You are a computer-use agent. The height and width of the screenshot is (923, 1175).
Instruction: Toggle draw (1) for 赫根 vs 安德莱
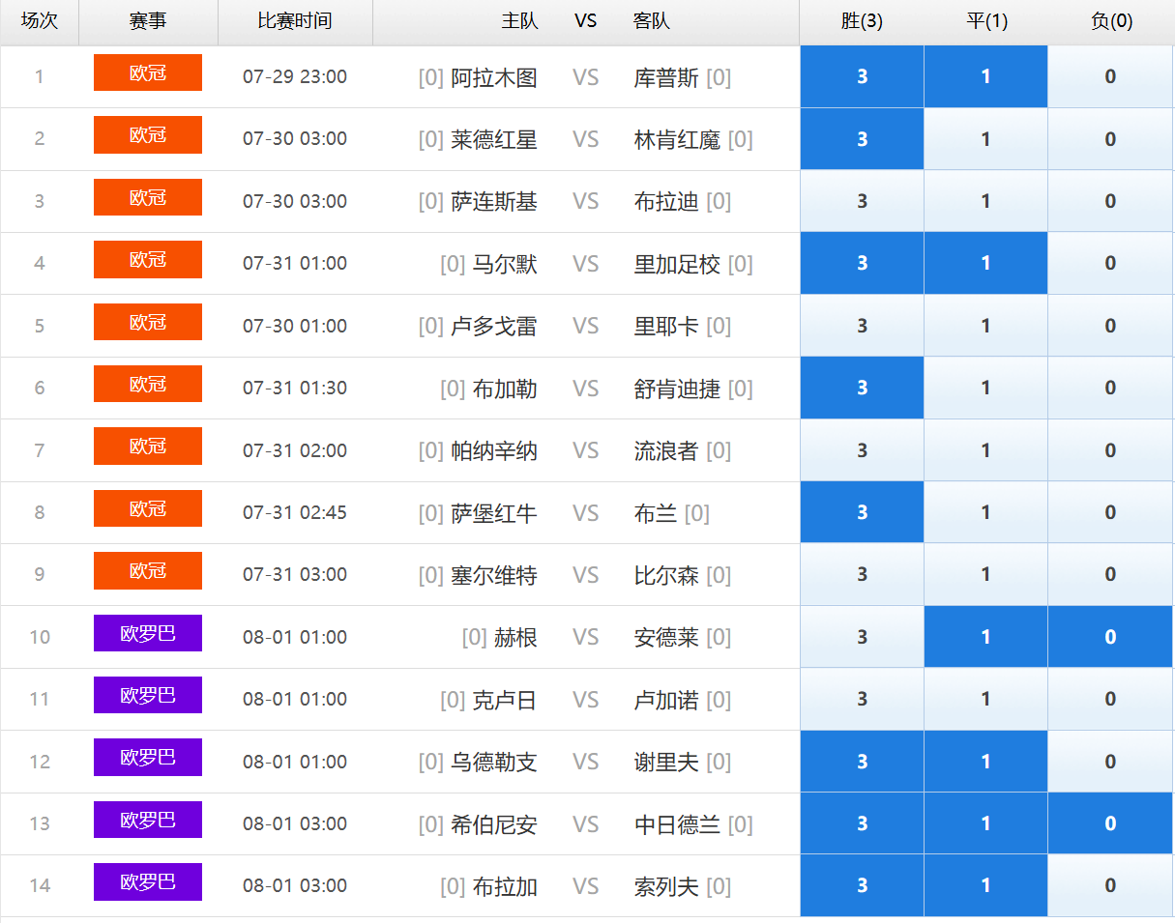pyautogui.click(x=985, y=637)
